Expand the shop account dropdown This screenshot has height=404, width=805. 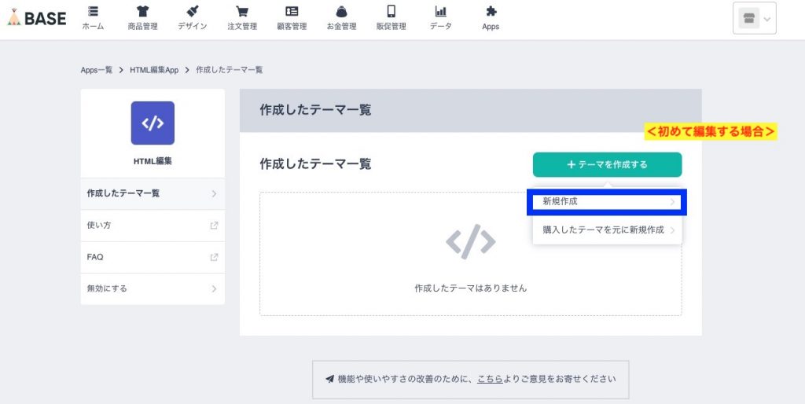click(754, 19)
